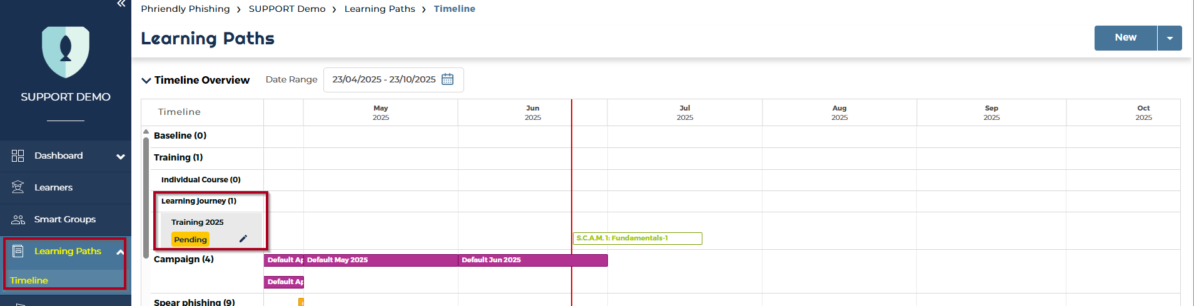Click the Date Range input field

[383, 79]
